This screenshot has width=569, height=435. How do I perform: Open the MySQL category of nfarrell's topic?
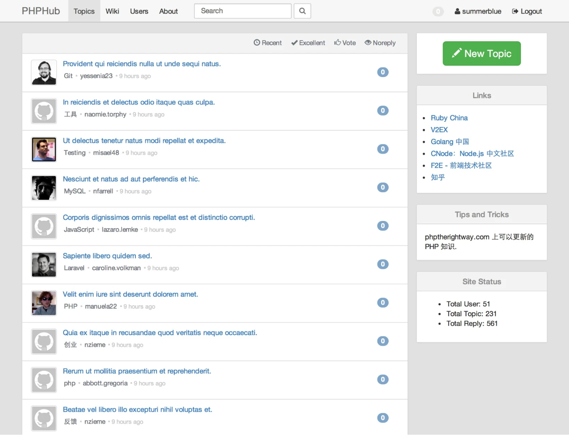pyautogui.click(x=75, y=191)
